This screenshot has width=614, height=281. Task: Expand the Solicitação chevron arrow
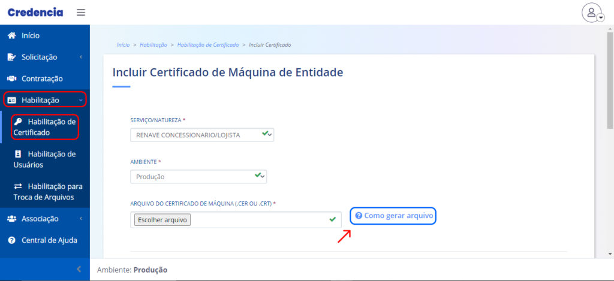(x=81, y=57)
